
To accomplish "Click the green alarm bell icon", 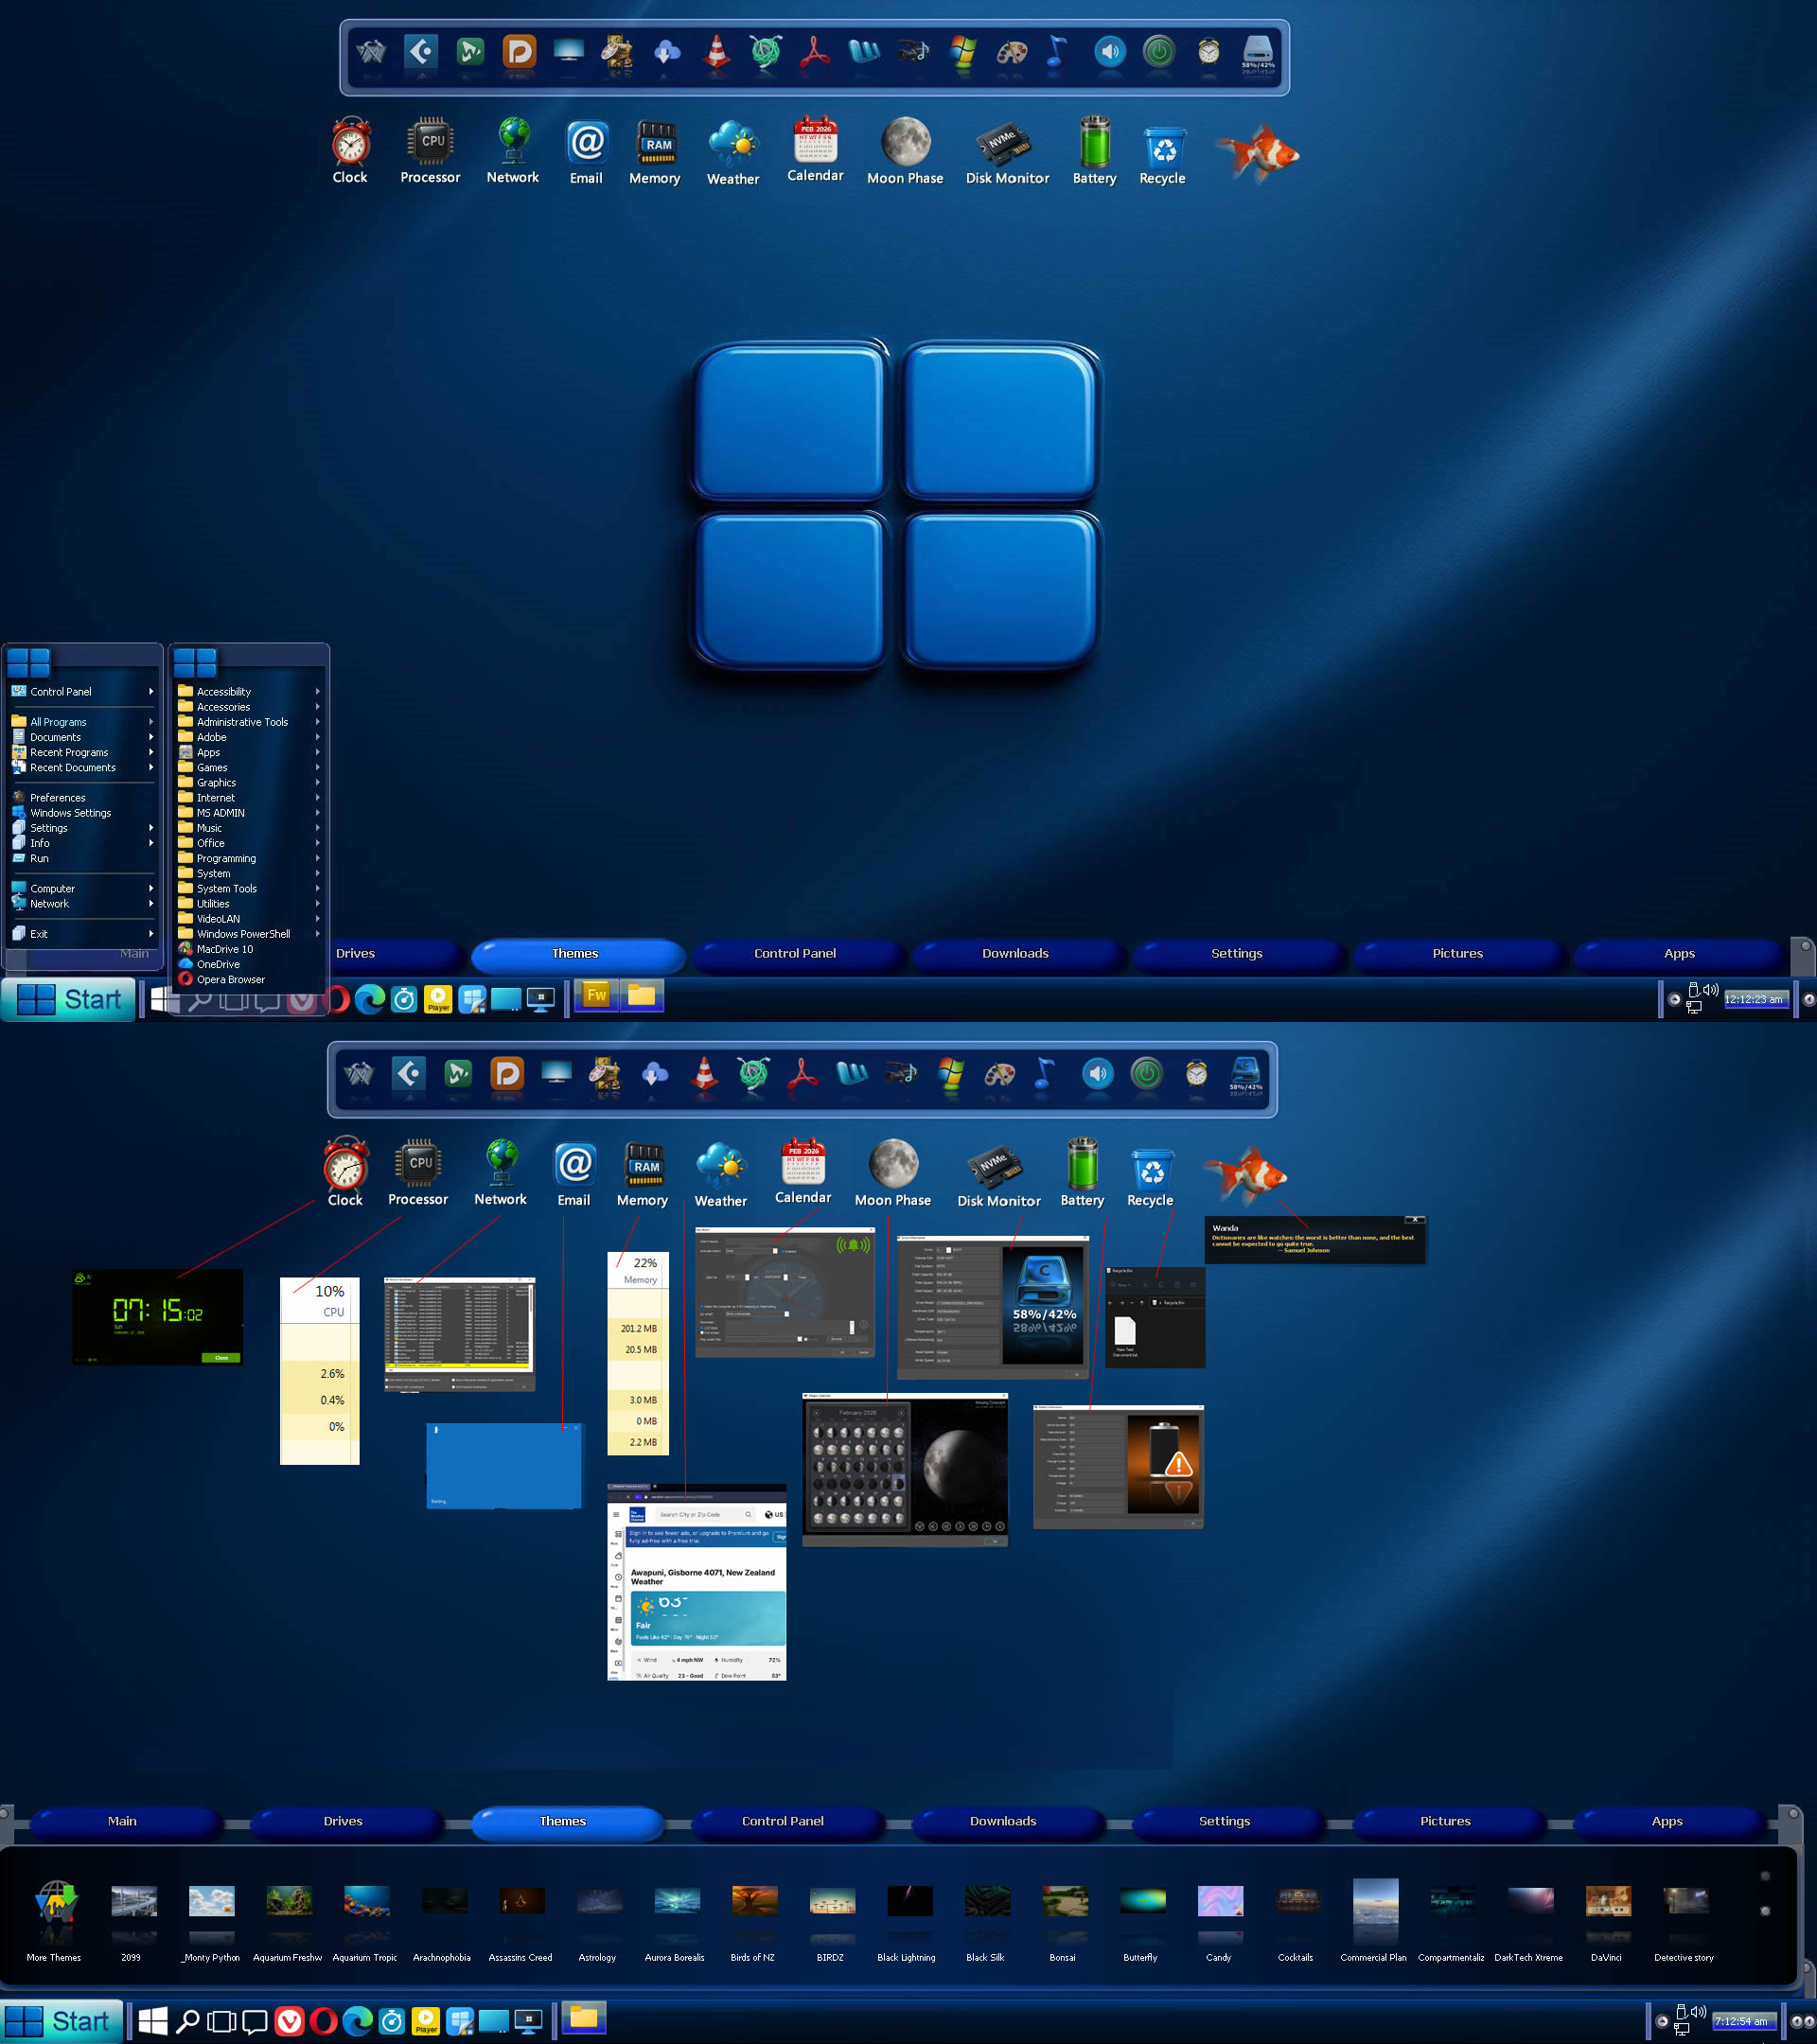I will pos(853,1246).
